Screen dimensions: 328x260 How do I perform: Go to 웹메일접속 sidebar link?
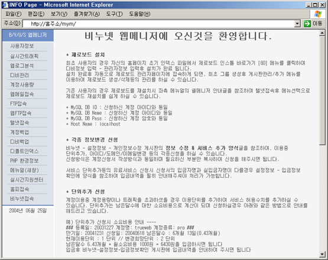pyautogui.click(x=22, y=94)
